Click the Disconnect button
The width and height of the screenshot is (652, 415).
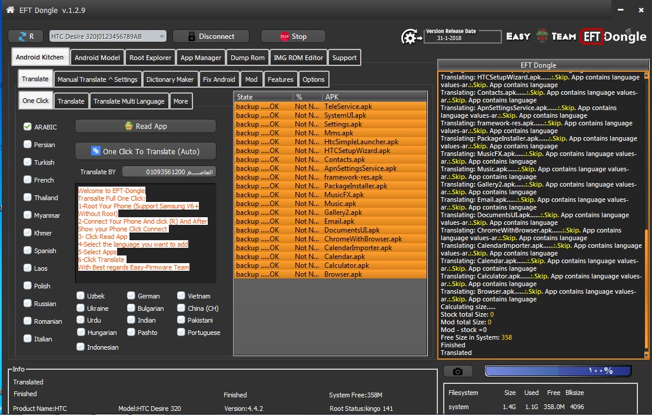click(x=211, y=36)
